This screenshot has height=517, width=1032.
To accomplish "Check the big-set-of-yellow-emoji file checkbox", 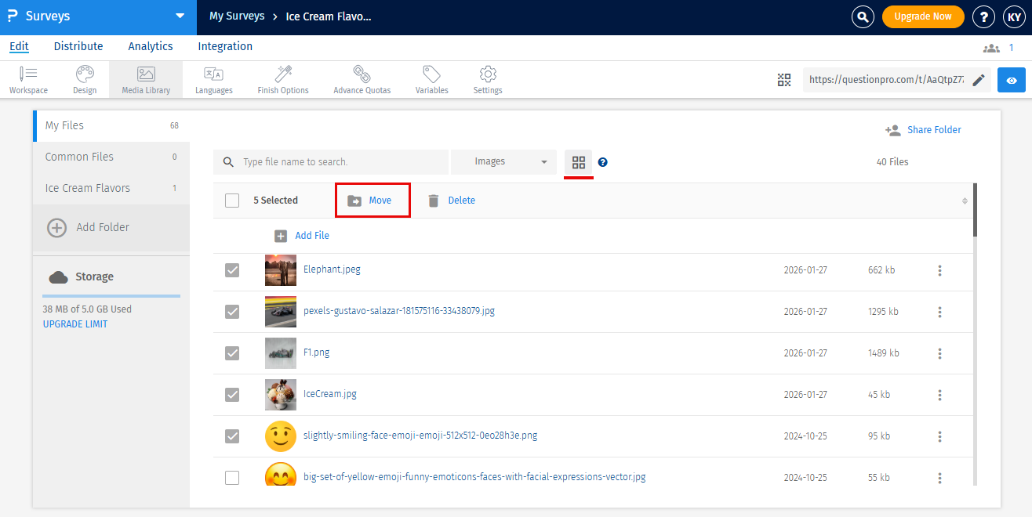I will (x=232, y=477).
